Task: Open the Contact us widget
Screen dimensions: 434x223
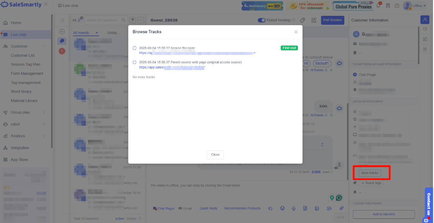Action: coord(429,205)
